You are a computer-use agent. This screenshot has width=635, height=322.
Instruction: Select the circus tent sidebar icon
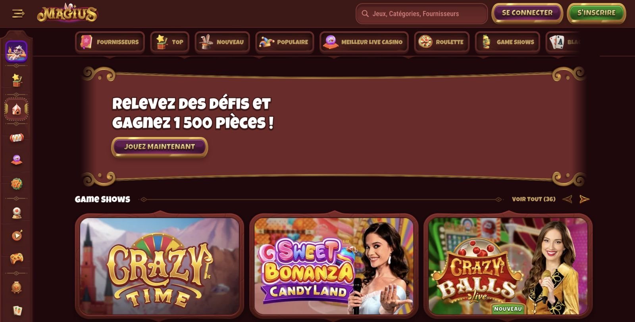[16, 109]
